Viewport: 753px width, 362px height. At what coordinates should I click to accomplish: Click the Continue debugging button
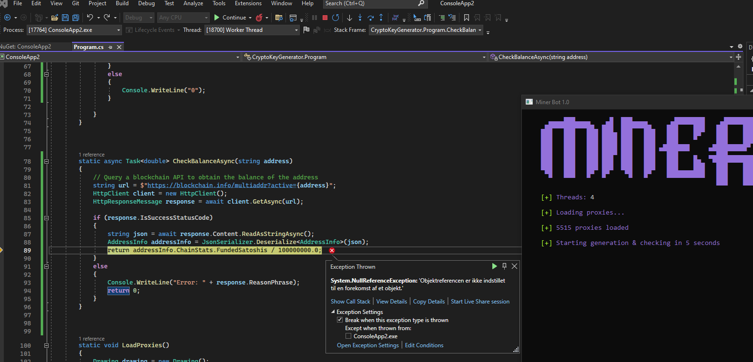coord(230,18)
